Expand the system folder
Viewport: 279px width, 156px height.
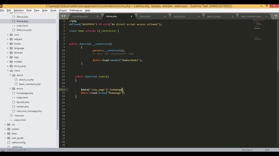[5, 129]
